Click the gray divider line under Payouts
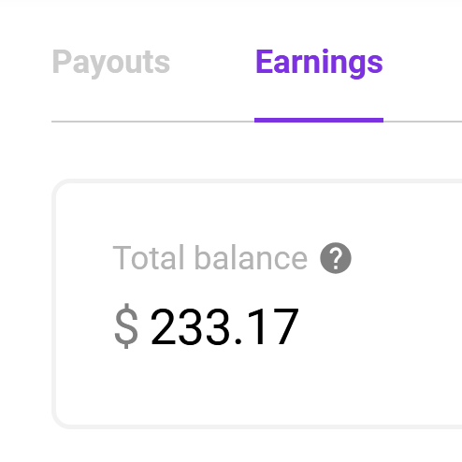 (152, 122)
